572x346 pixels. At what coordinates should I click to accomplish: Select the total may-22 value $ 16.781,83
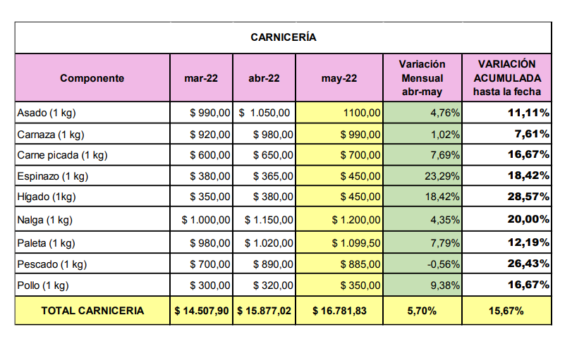pos(339,311)
